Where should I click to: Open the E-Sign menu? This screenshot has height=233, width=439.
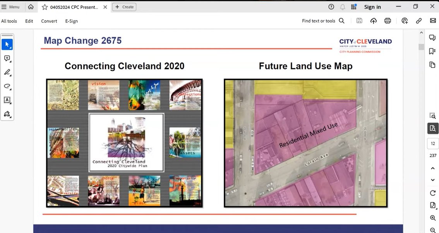tap(71, 21)
